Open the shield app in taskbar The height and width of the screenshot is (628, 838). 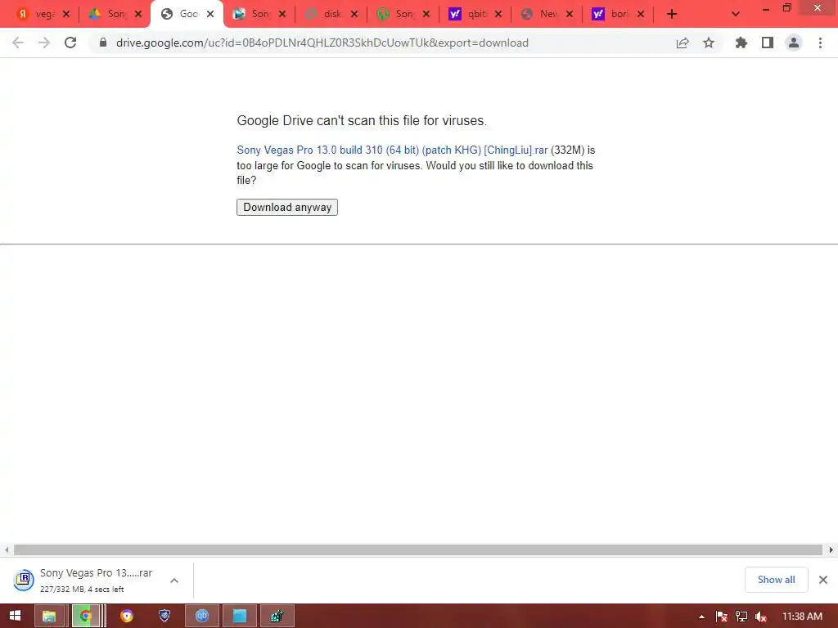pos(164,616)
